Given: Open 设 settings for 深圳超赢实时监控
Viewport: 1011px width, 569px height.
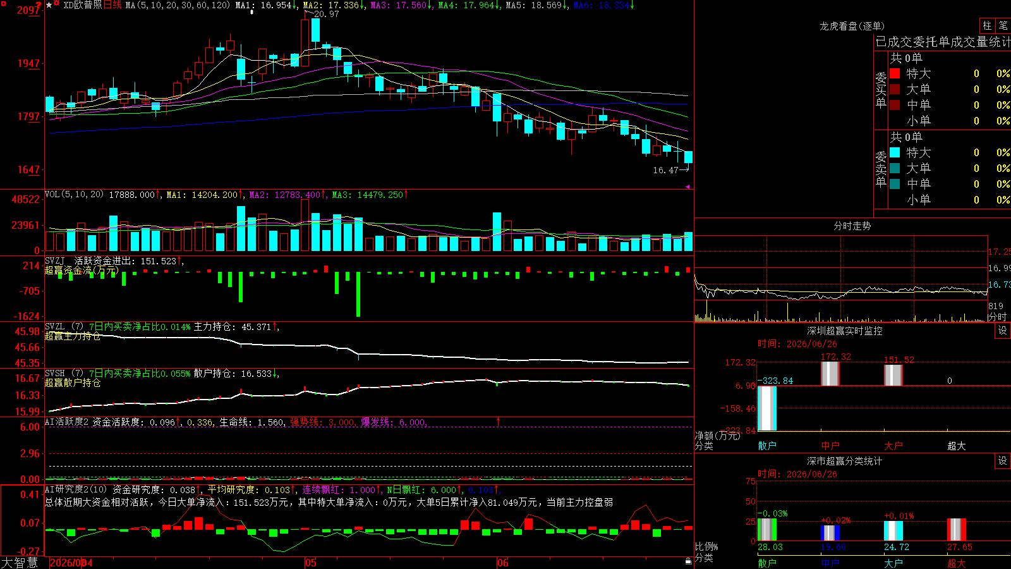Looking at the screenshot, I should click(x=1003, y=331).
